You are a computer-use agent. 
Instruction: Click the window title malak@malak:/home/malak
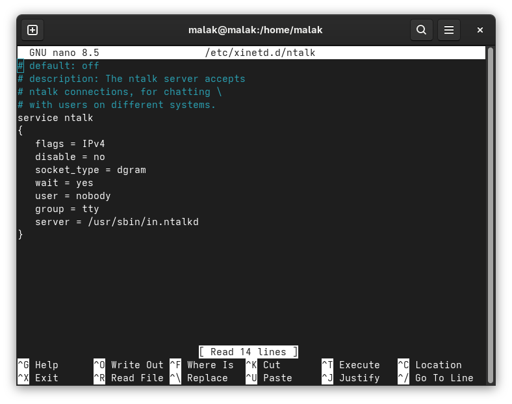tap(255, 30)
